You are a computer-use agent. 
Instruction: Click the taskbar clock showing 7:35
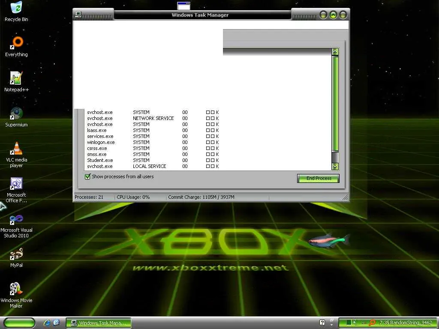point(406,323)
